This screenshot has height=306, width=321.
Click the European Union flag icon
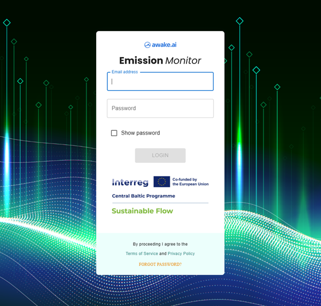pyautogui.click(x=162, y=182)
